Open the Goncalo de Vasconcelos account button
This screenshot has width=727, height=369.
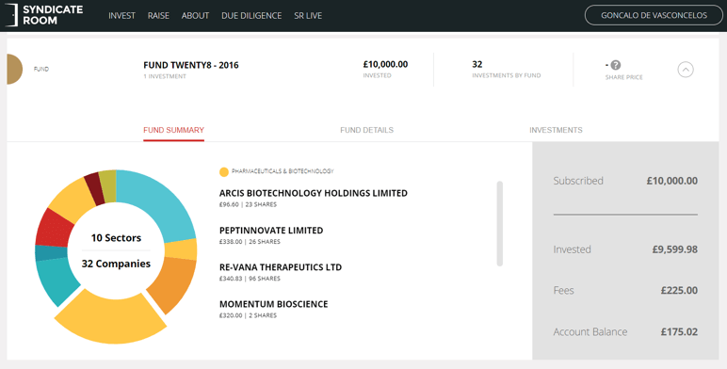654,15
